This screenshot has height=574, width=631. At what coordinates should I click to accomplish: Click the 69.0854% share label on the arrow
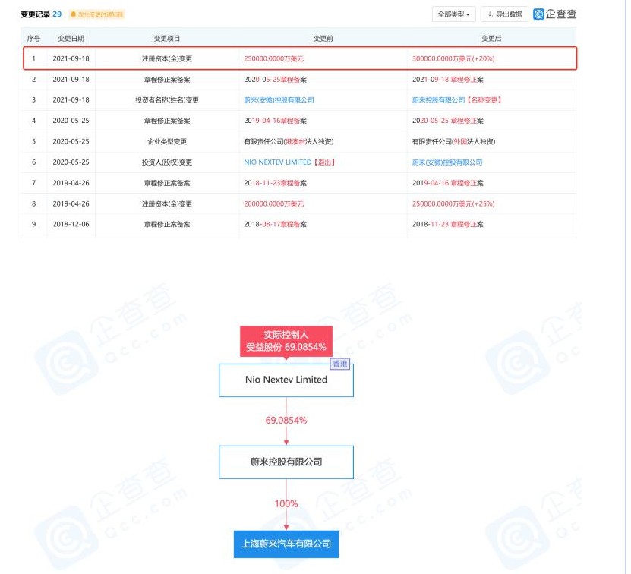(x=286, y=420)
